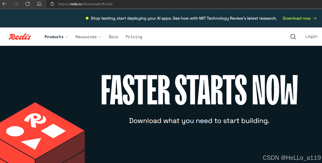Click the MIT Technology Review banner text
This screenshot has height=163, width=322.
(x=184, y=18)
